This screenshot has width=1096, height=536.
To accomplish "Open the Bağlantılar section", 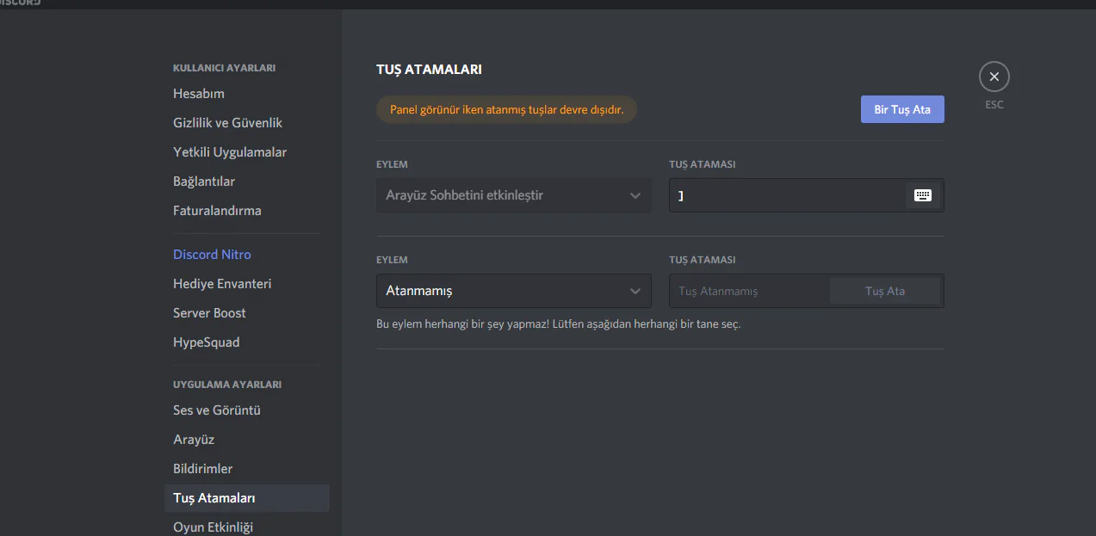I will click(x=204, y=182).
